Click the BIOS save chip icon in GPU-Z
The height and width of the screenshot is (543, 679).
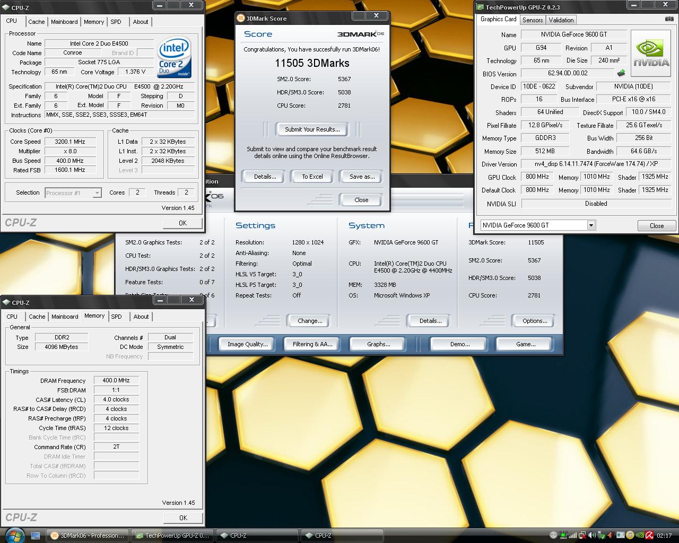(x=621, y=73)
